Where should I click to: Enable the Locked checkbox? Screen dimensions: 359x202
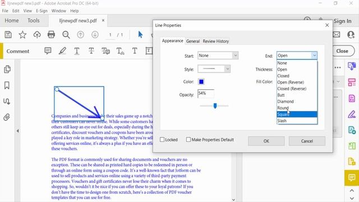(162, 140)
